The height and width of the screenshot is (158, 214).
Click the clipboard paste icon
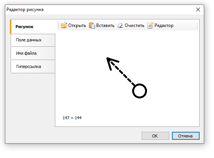click(x=92, y=25)
